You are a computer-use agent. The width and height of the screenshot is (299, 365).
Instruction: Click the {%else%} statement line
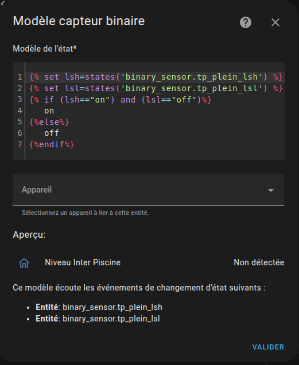pos(49,122)
